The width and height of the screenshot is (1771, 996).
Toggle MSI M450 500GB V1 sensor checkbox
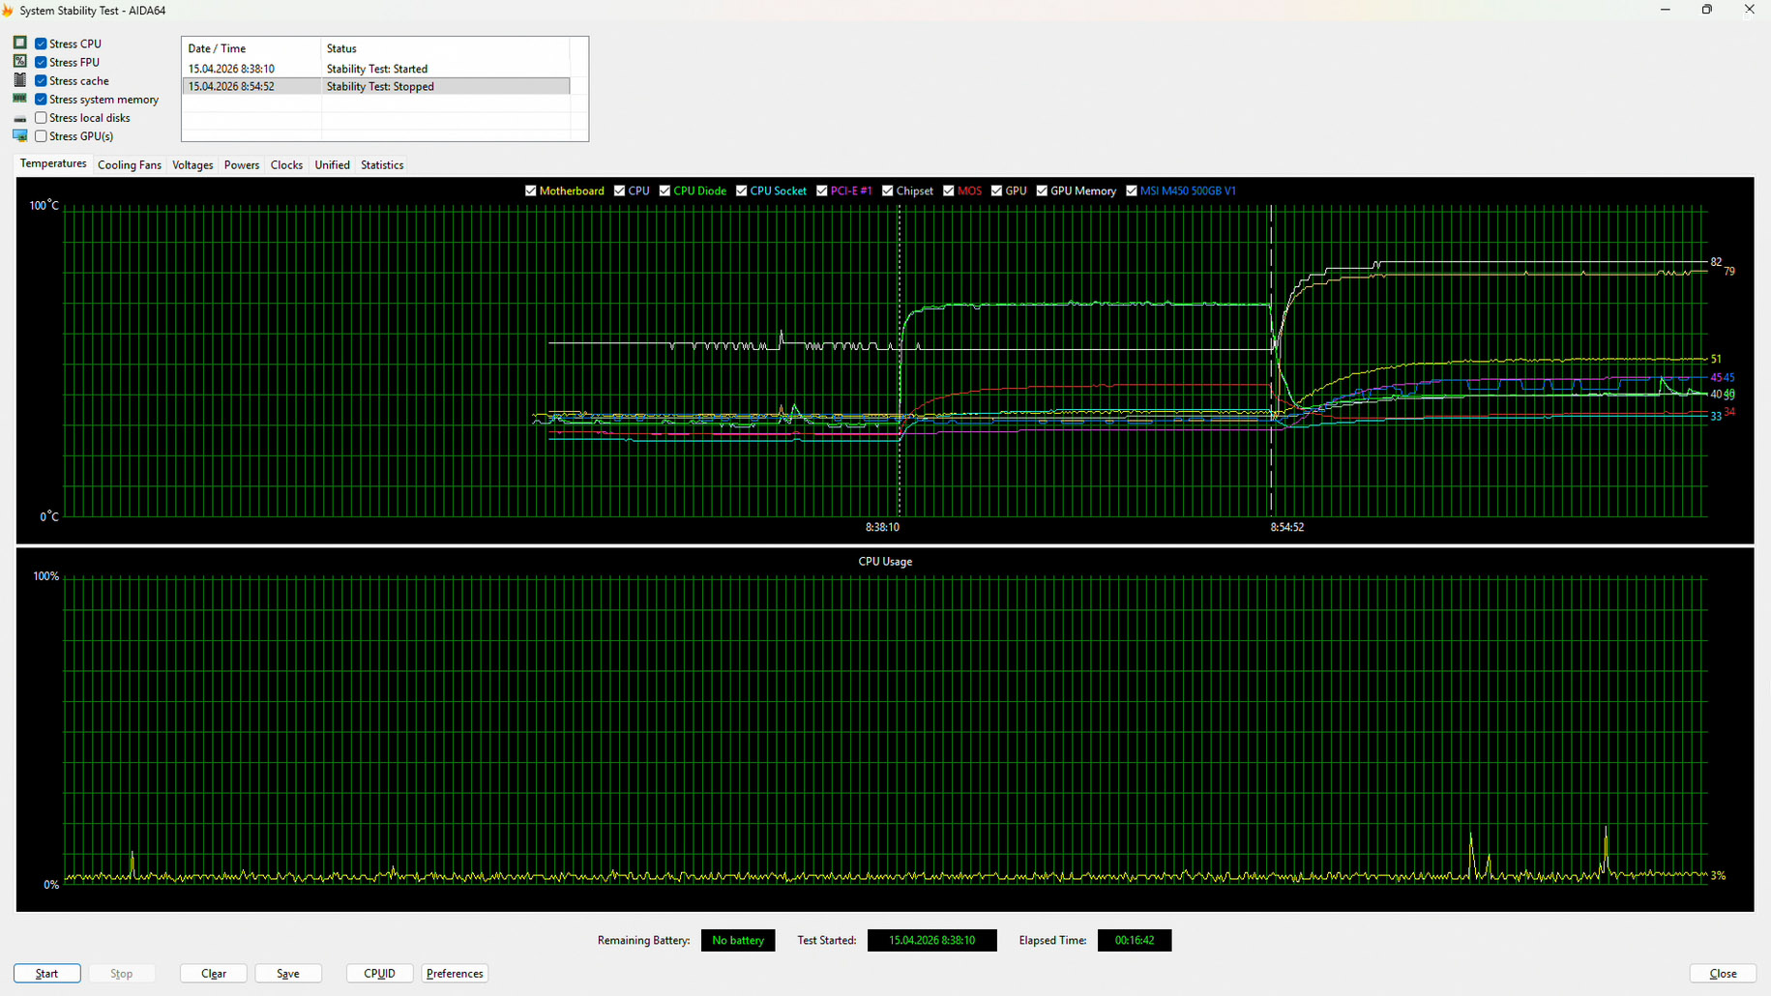click(x=1131, y=190)
